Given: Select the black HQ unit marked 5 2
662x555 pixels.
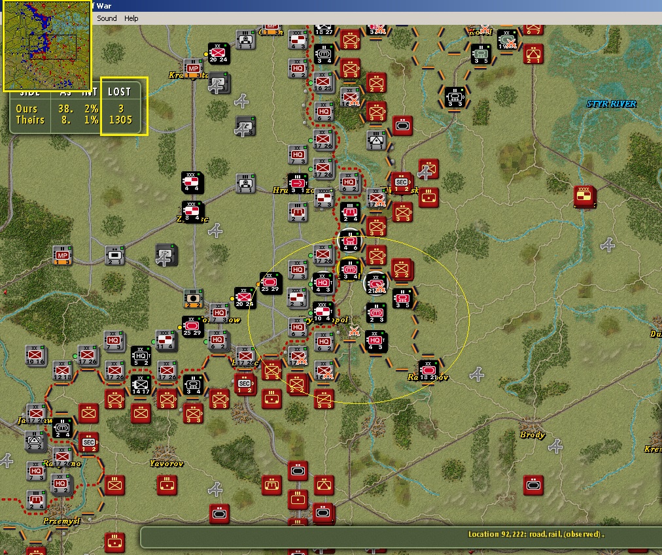Looking at the screenshot, I should coord(141,357).
